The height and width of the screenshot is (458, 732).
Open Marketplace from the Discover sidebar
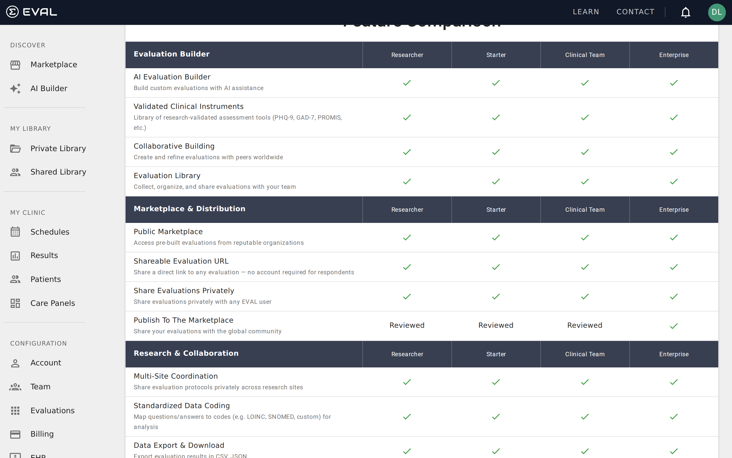(54, 65)
